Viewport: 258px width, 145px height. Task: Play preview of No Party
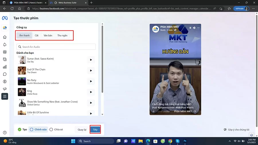click(x=91, y=81)
